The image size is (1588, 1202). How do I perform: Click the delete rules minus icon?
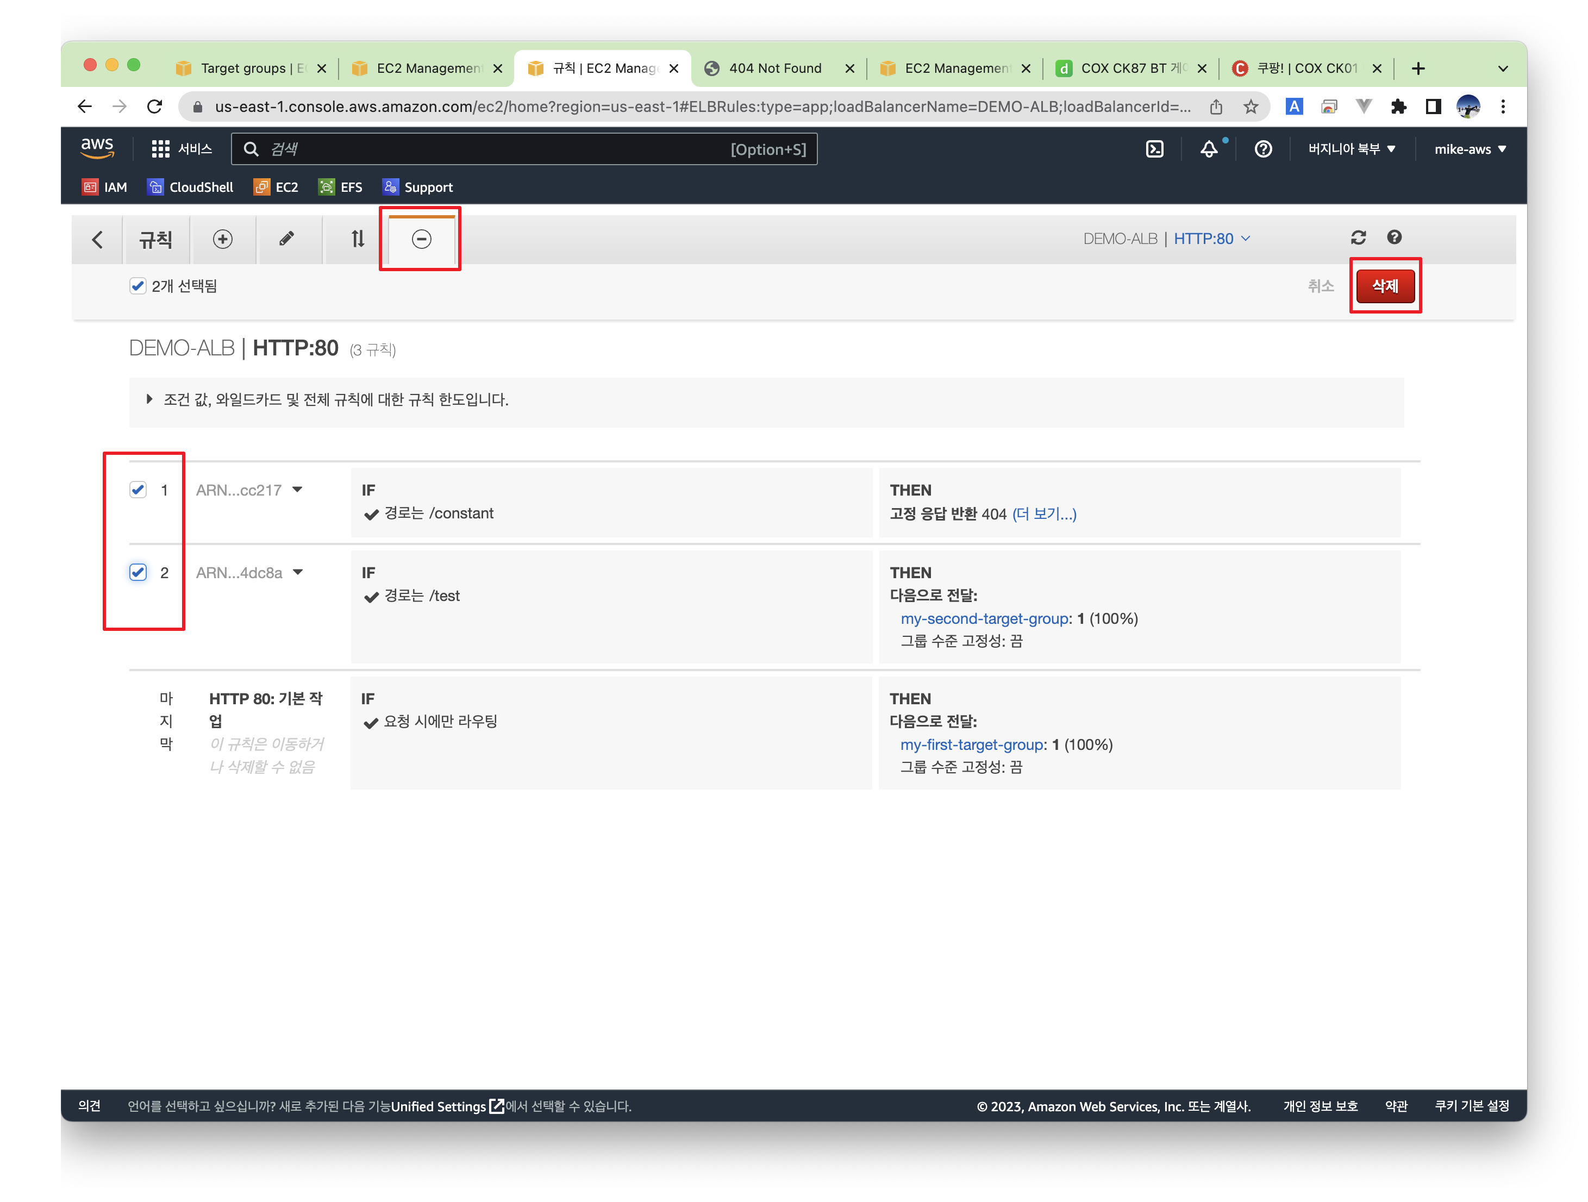coord(421,239)
